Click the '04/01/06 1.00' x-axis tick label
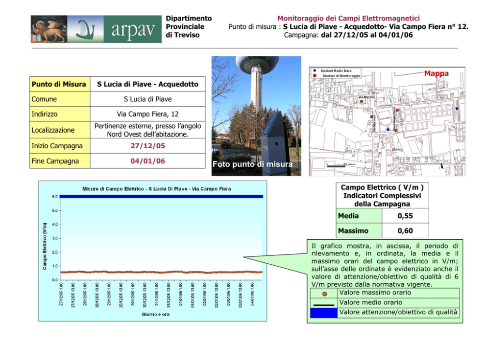486x343 pixels. 252,294
